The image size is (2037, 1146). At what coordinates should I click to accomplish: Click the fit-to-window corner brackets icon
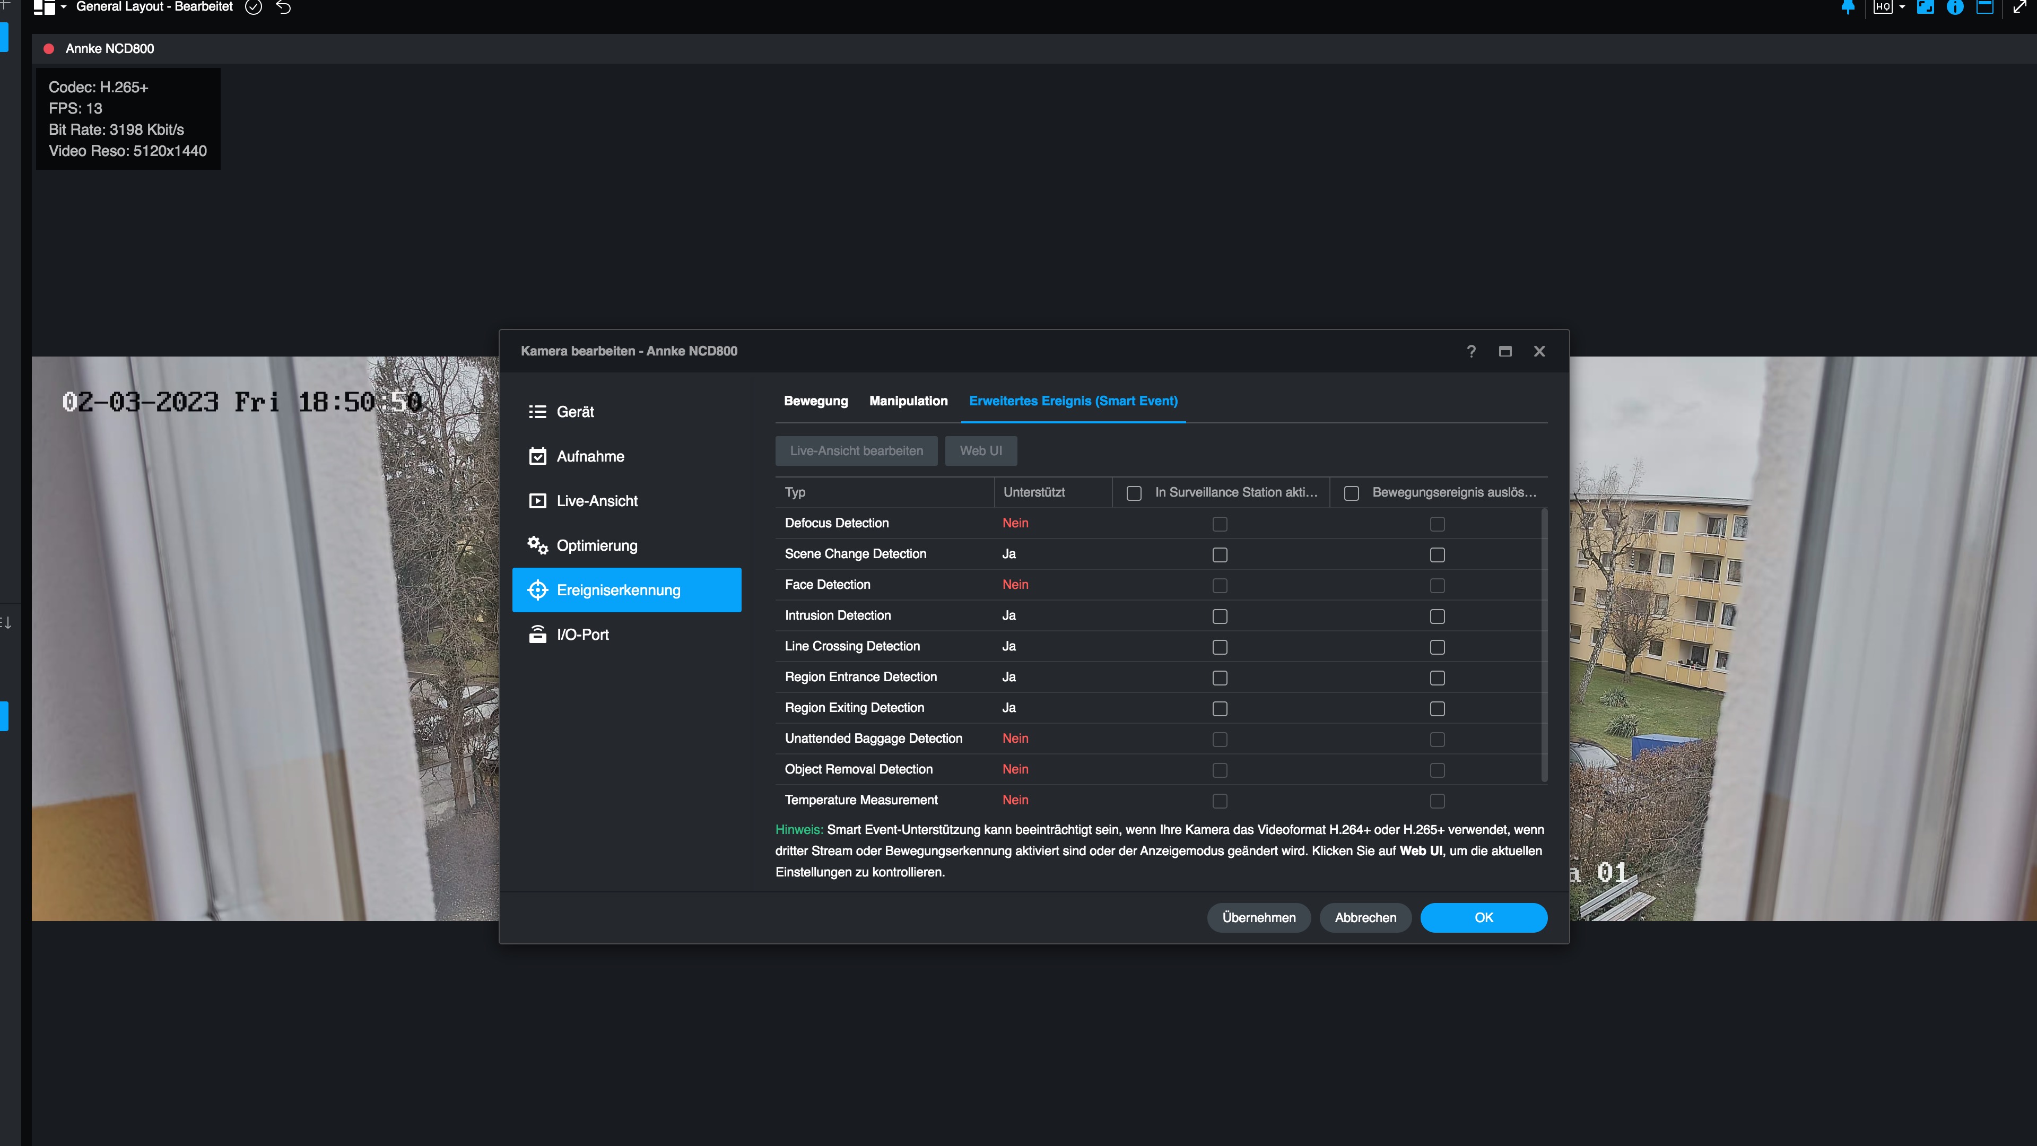pyautogui.click(x=1925, y=7)
